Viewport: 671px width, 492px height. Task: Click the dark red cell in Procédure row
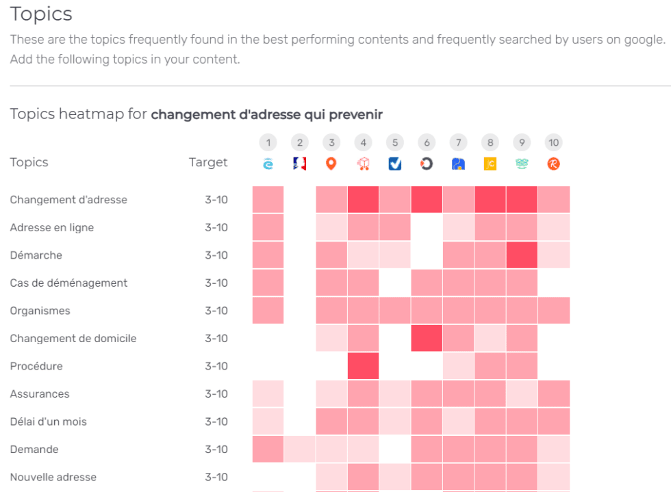coord(363,365)
